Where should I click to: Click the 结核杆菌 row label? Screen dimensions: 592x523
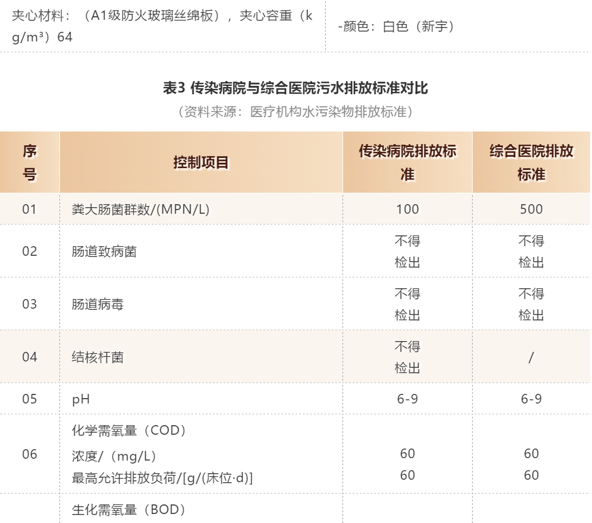pos(97,357)
